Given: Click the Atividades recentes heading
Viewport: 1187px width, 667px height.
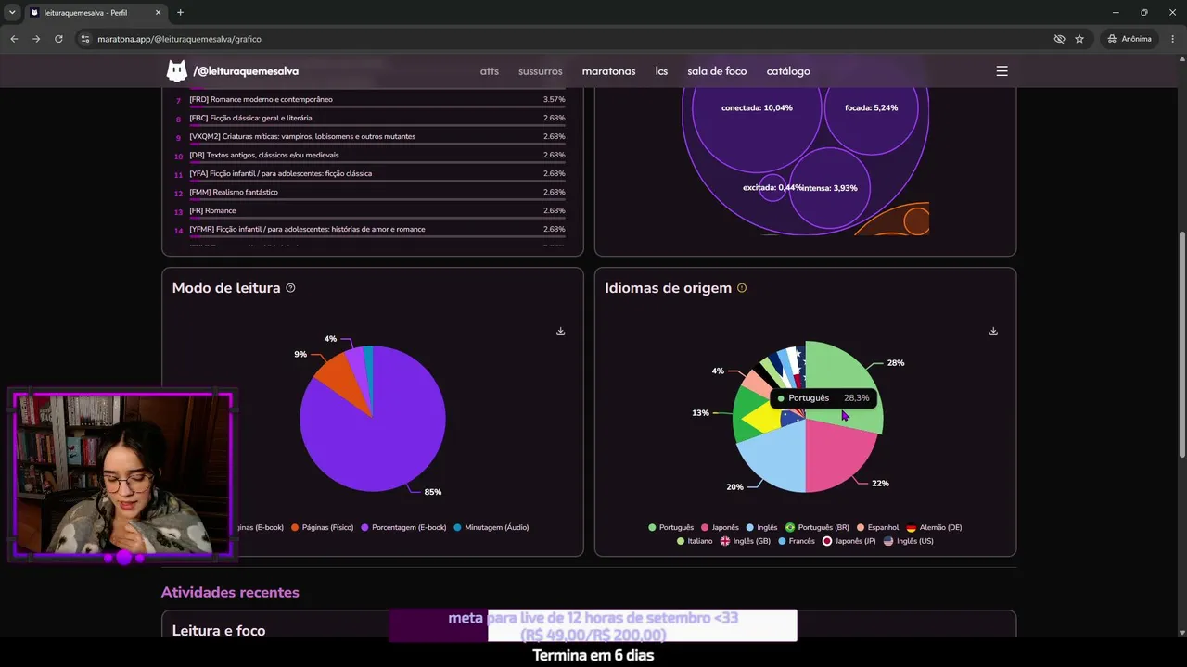Looking at the screenshot, I should 230,592.
